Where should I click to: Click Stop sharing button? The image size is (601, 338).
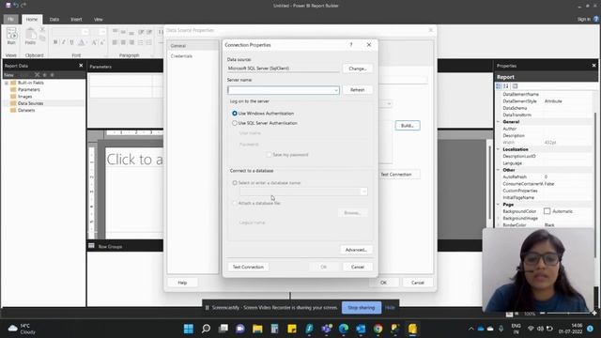coord(361,307)
